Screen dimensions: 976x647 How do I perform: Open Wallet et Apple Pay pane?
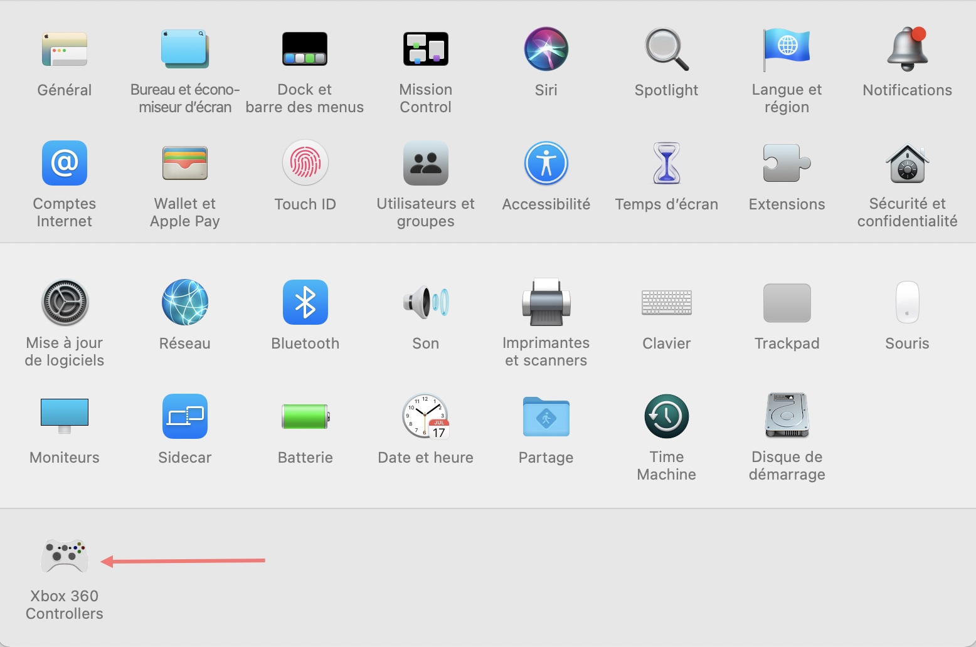185,163
